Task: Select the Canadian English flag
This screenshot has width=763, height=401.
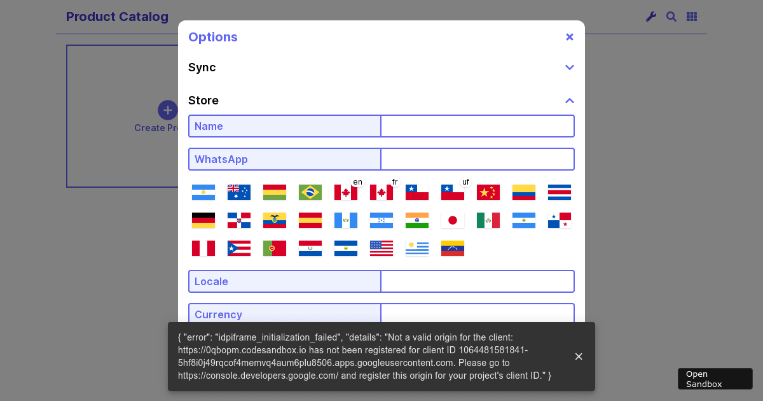Action: [x=346, y=192]
